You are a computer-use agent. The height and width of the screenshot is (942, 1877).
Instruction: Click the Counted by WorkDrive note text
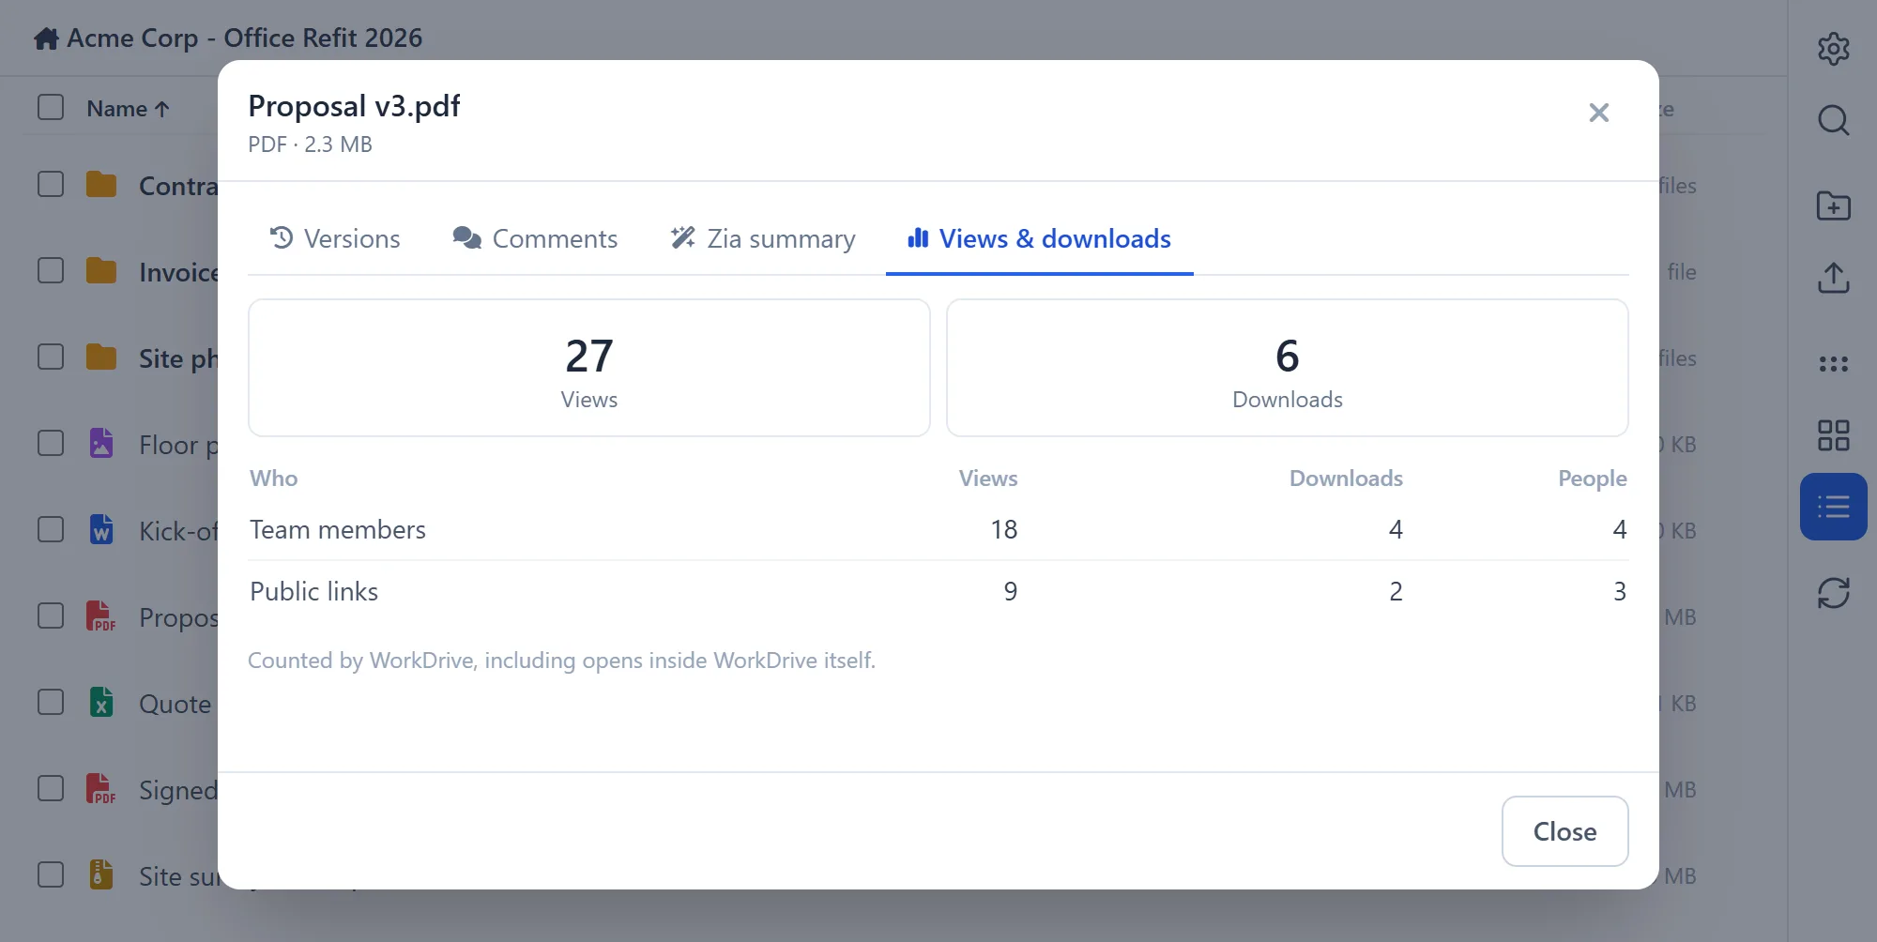coord(561,661)
